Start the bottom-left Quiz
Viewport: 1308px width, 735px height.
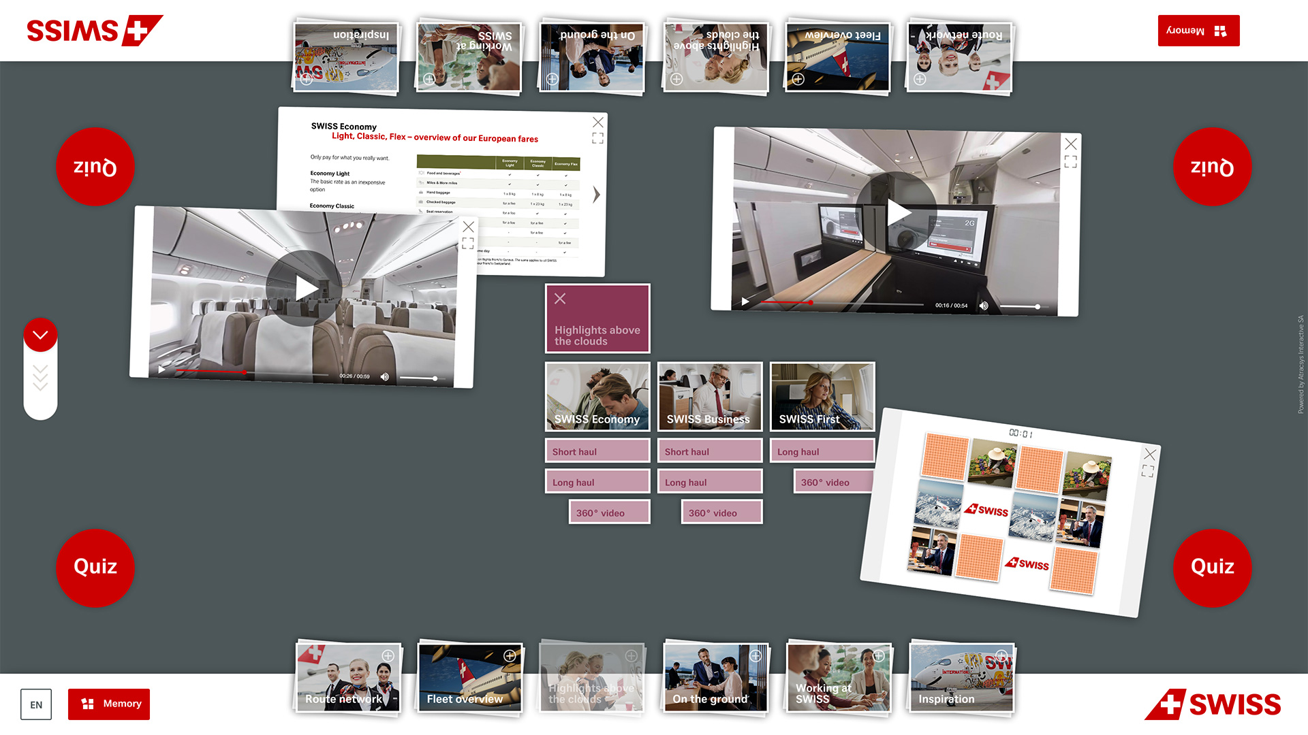point(95,568)
